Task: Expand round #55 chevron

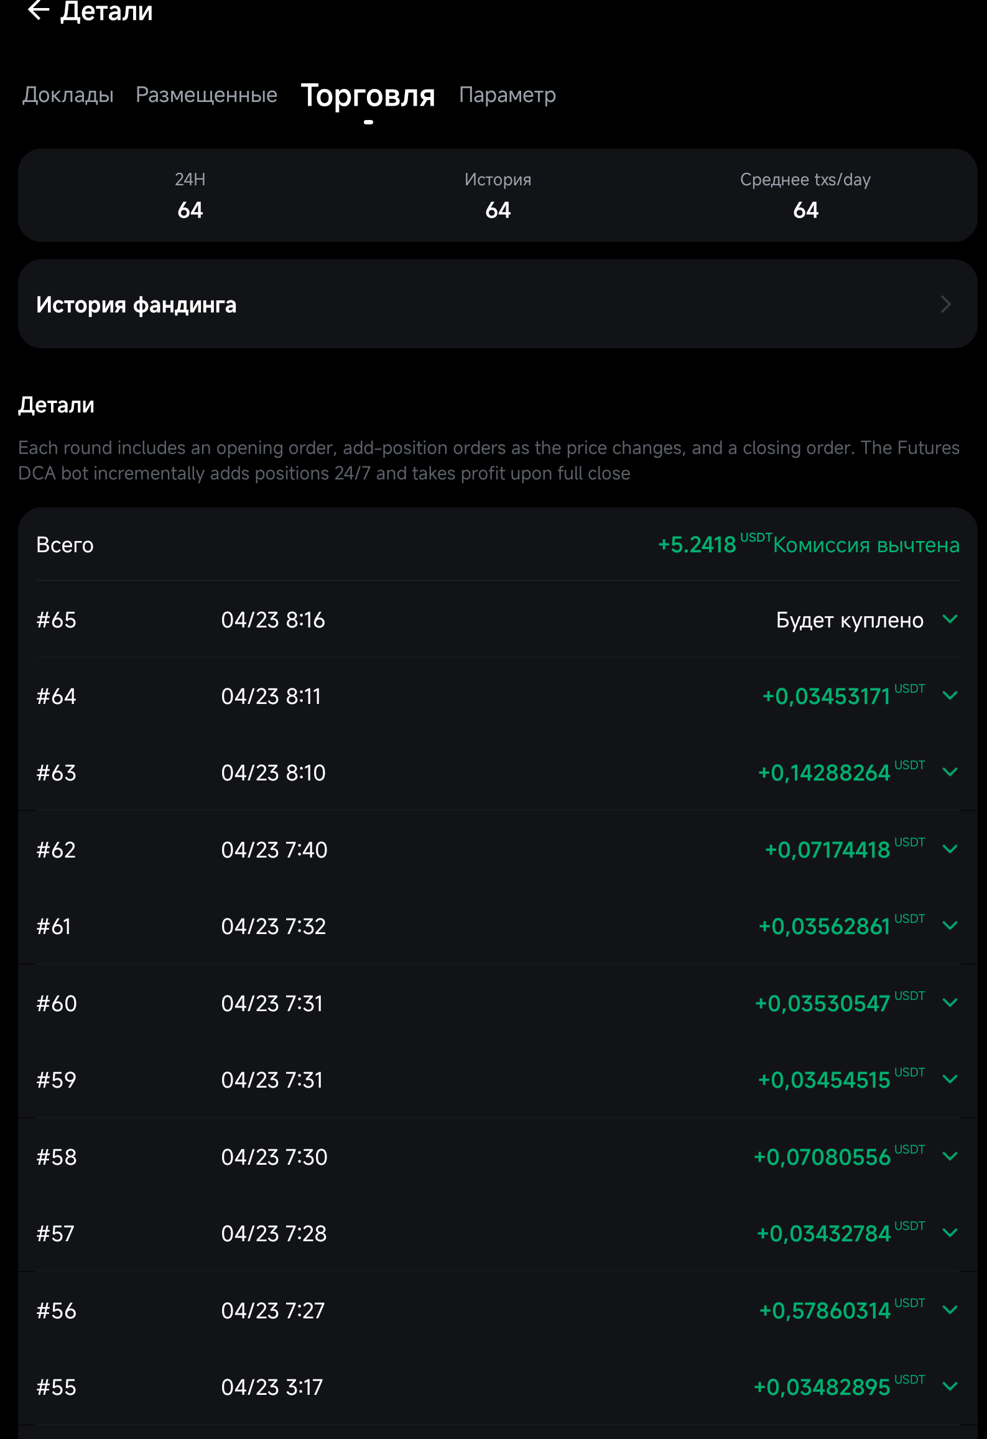Action: (x=950, y=1387)
